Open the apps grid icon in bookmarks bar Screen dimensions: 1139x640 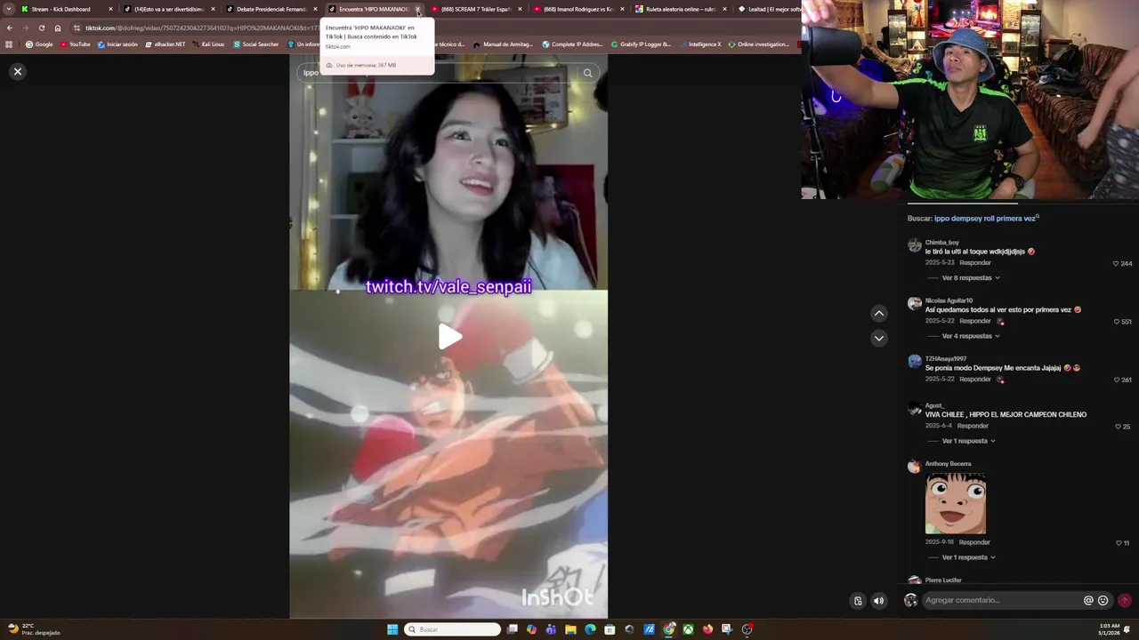click(x=9, y=44)
